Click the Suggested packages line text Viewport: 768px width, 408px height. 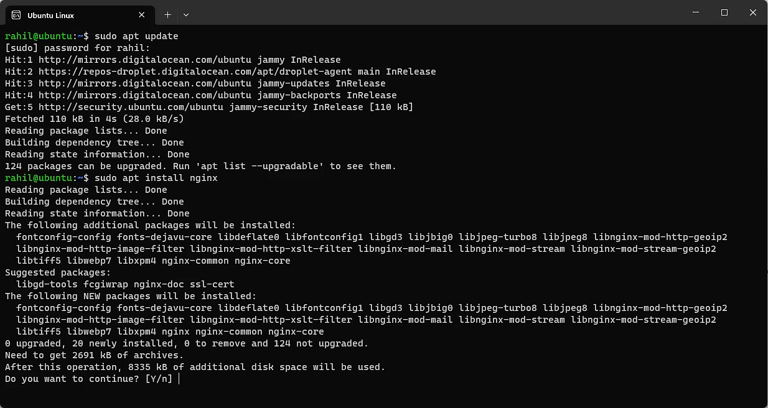(x=58, y=272)
